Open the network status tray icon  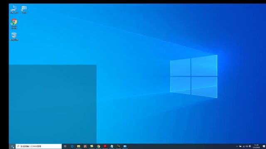244,146
